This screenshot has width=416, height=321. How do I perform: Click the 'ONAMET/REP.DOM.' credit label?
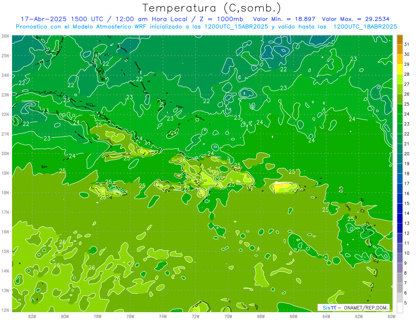366,307
